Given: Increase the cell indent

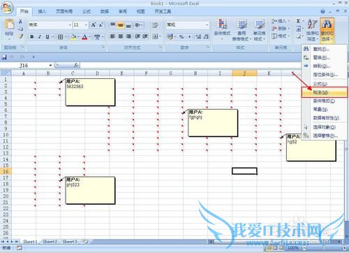Looking at the screenshot, I should (x=145, y=36).
